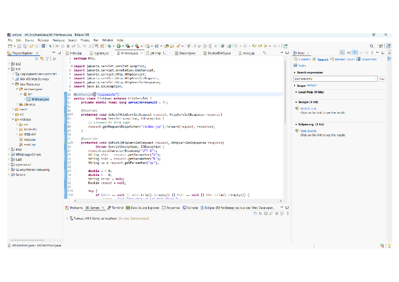399x282 pixels.
Task: Click the Back navigation arrow in main toolbar
Action: tap(265, 46)
